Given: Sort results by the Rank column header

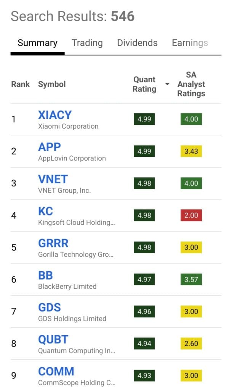Looking at the screenshot, I should [20, 84].
